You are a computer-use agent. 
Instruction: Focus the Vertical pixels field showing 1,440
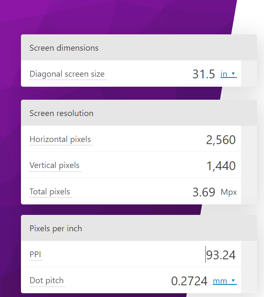click(x=221, y=166)
